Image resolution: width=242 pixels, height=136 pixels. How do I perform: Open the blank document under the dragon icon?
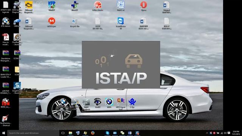[98, 23]
